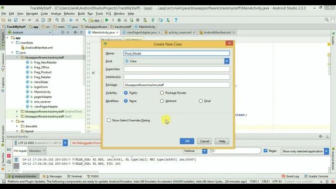Viewport: 336px width, 189px height.
Task: Click the Search Everywhere magnifier icon
Action: (327, 20)
